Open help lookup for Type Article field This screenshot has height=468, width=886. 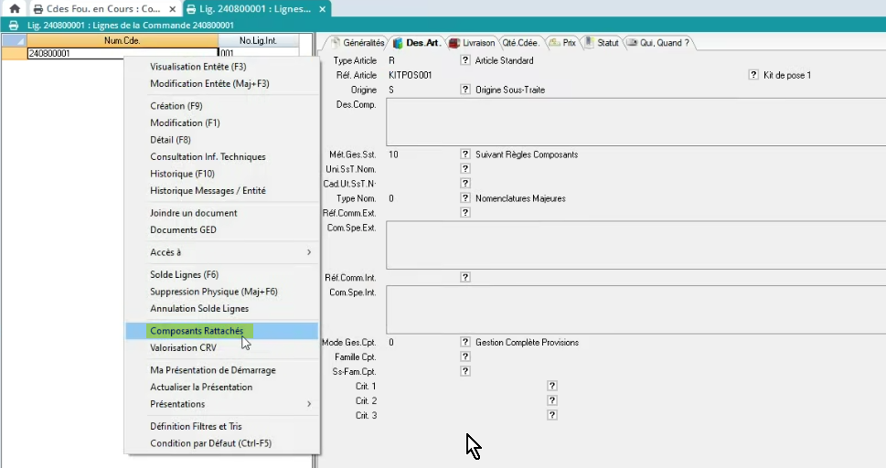pyautogui.click(x=465, y=60)
